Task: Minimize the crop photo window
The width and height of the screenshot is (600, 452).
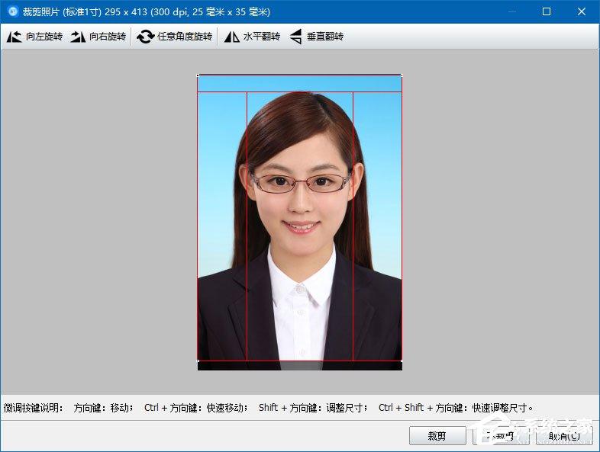Action: point(512,11)
